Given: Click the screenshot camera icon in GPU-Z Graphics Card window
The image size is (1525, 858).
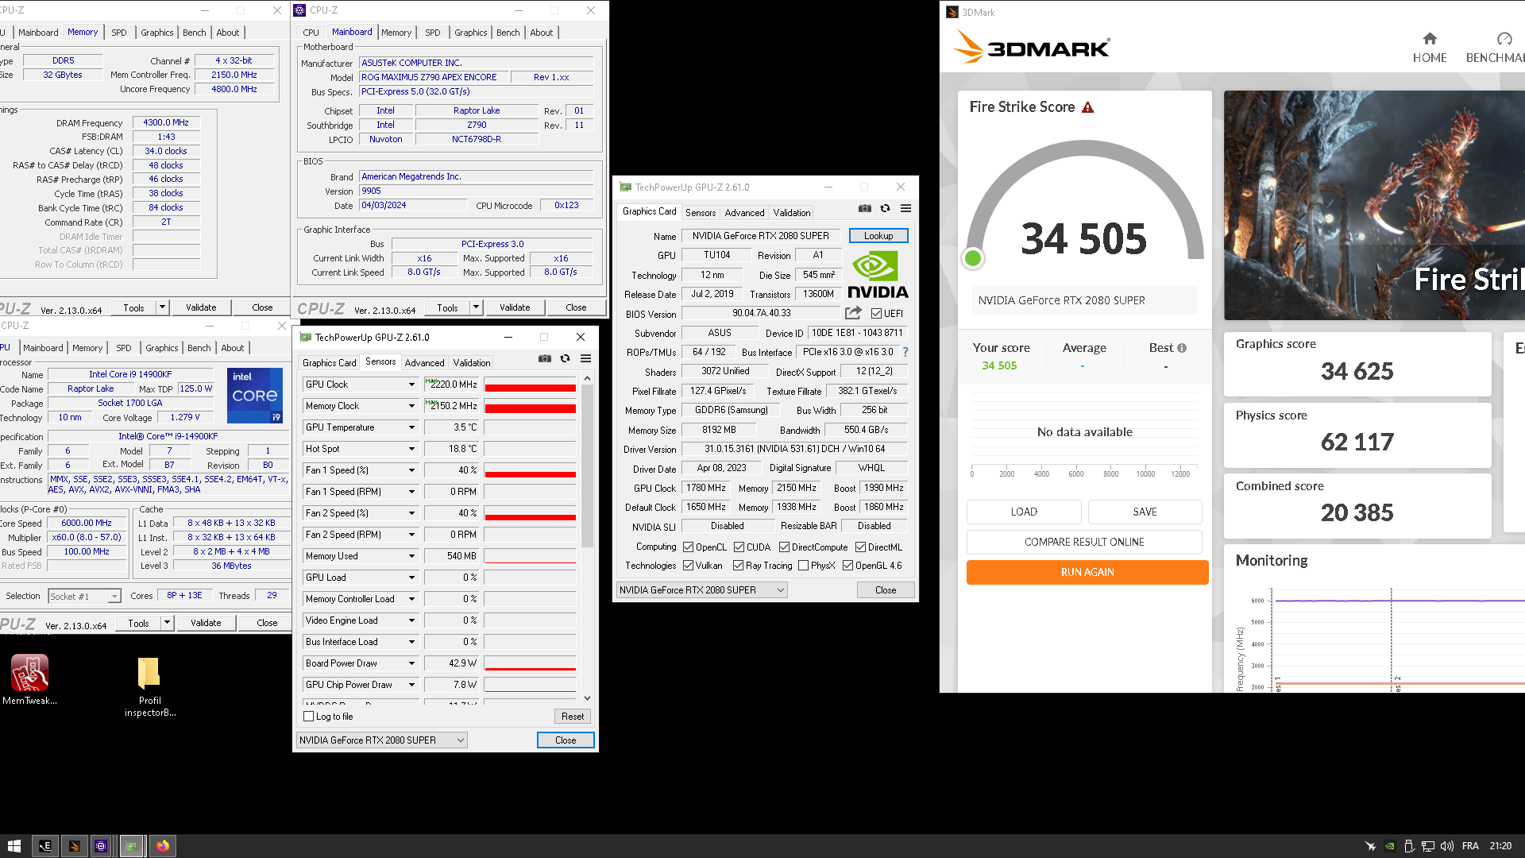Looking at the screenshot, I should click(x=864, y=208).
